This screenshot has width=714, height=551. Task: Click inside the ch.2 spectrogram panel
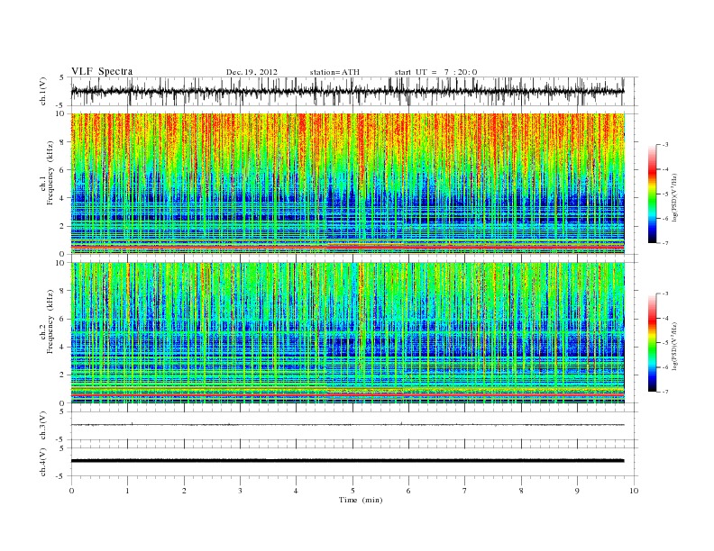coord(347,333)
